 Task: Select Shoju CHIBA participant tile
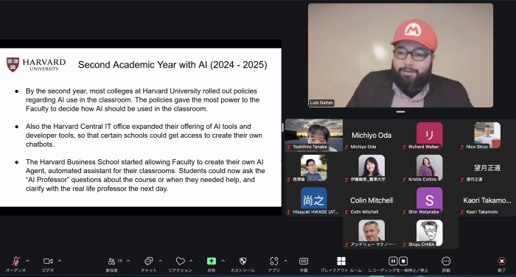[429, 233]
